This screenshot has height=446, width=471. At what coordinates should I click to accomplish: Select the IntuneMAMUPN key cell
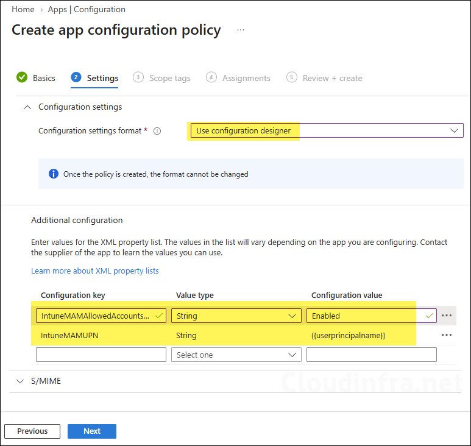[x=69, y=336]
